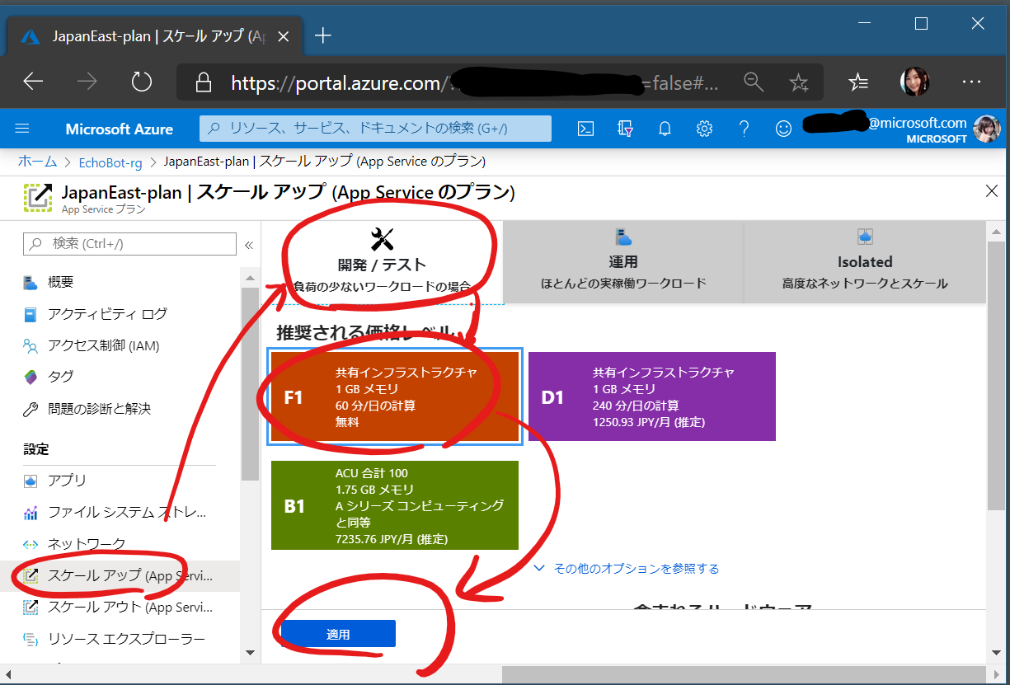Viewport: 1010px width, 685px height.
Task: Open リソース エクスプローラー menu item
Action: coord(114,639)
